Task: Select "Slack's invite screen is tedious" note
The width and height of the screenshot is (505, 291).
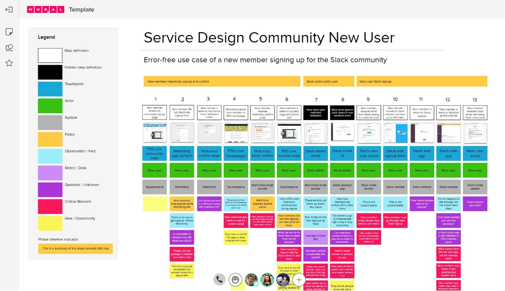Action: tap(342, 254)
